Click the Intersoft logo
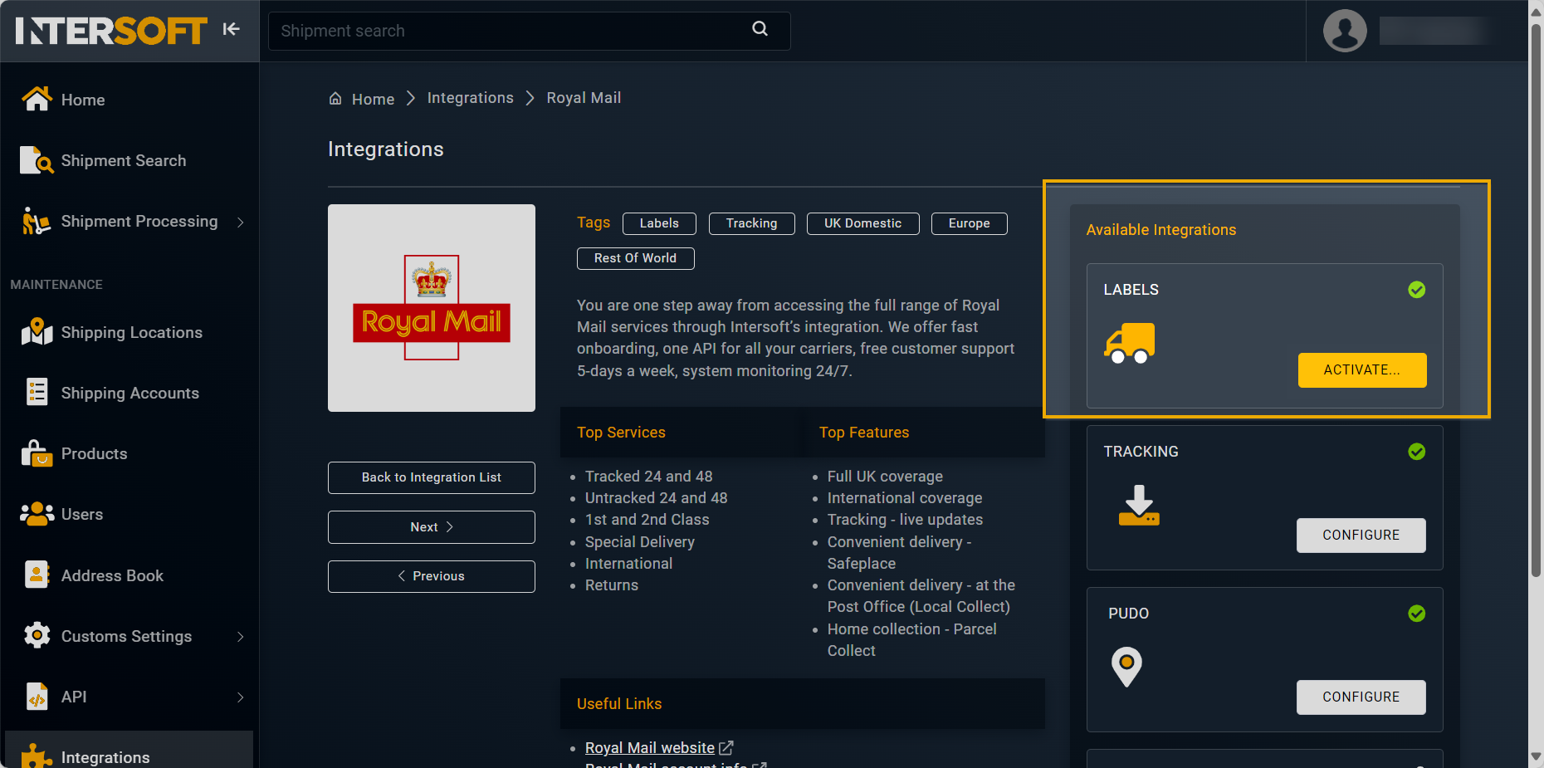 (111, 31)
